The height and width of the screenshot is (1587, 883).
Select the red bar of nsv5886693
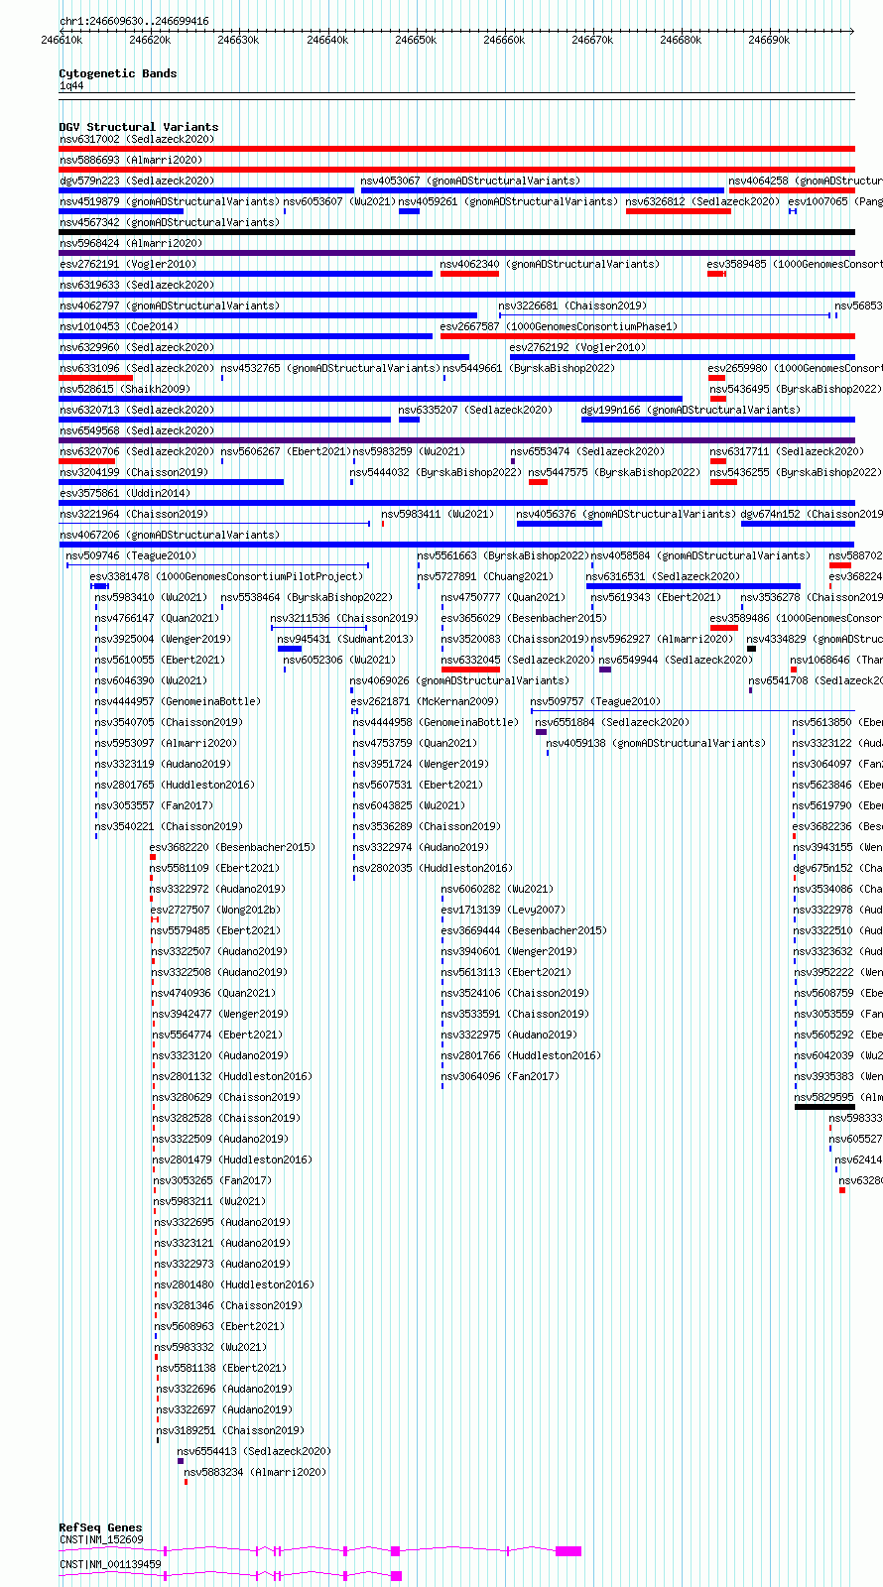click(456, 170)
